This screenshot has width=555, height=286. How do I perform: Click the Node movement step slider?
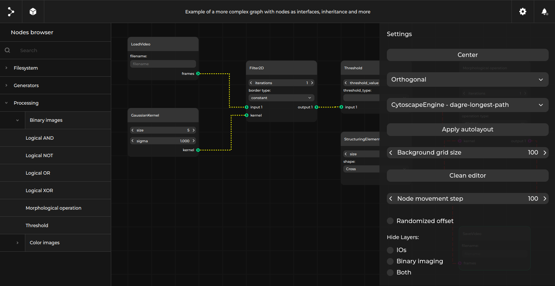click(x=468, y=199)
